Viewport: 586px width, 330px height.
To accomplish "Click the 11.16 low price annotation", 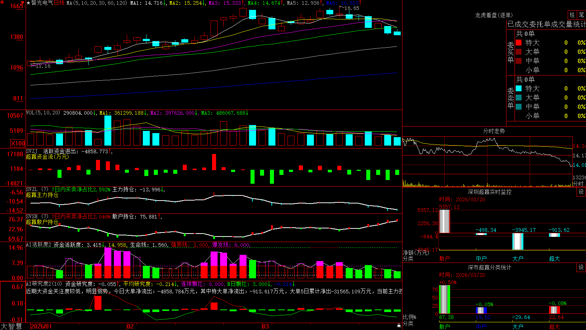I will pyautogui.click(x=43, y=66).
